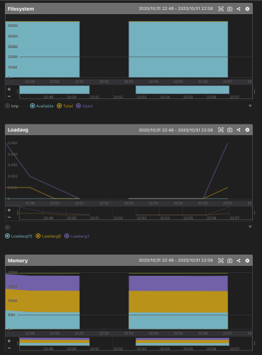Image resolution: width=262 pixels, height=355 pixels.
Task: Click the Loadavg time range text
Action: tap(176, 130)
